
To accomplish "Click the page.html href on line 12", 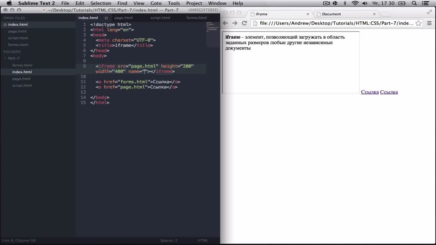I will tap(132, 87).
